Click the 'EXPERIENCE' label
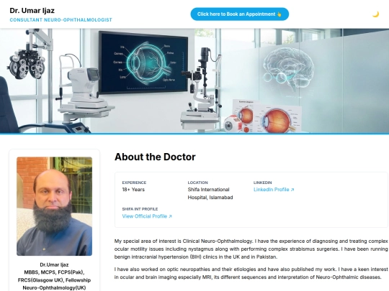Screen dimensions: 389x291 [x=134, y=183]
